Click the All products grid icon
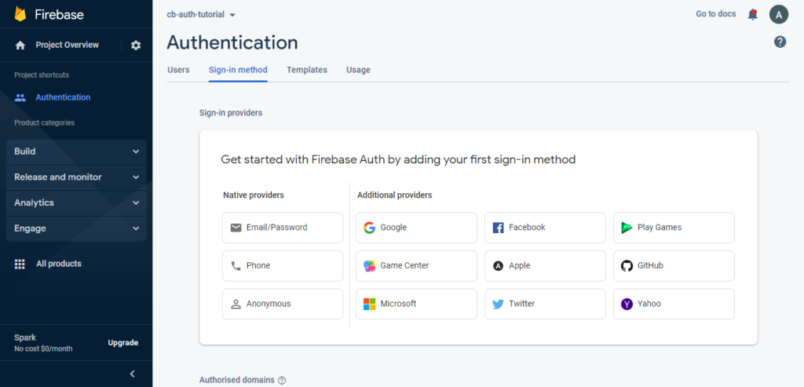The image size is (804, 387). click(20, 264)
